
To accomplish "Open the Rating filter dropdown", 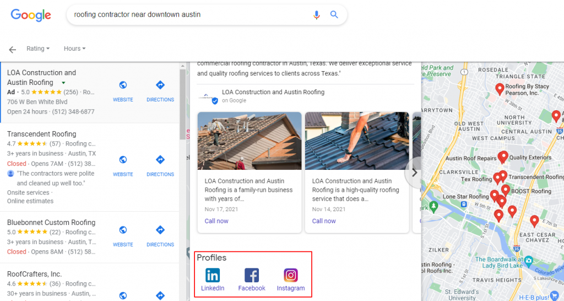I will [38, 49].
